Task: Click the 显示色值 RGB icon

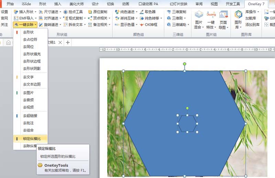Action: coord(117,25)
